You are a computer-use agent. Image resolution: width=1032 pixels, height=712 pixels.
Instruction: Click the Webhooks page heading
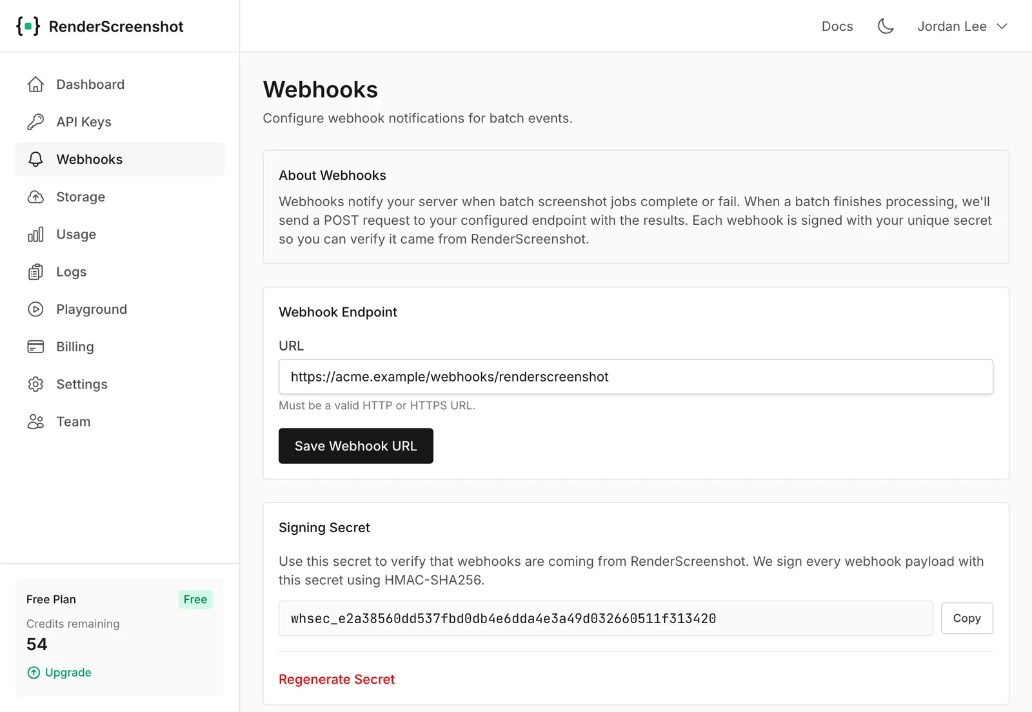[x=321, y=90]
